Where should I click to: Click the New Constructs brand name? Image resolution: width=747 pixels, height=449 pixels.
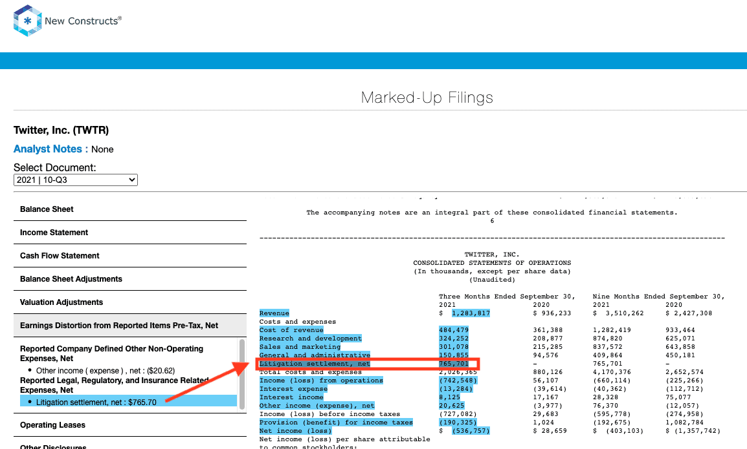coord(83,21)
